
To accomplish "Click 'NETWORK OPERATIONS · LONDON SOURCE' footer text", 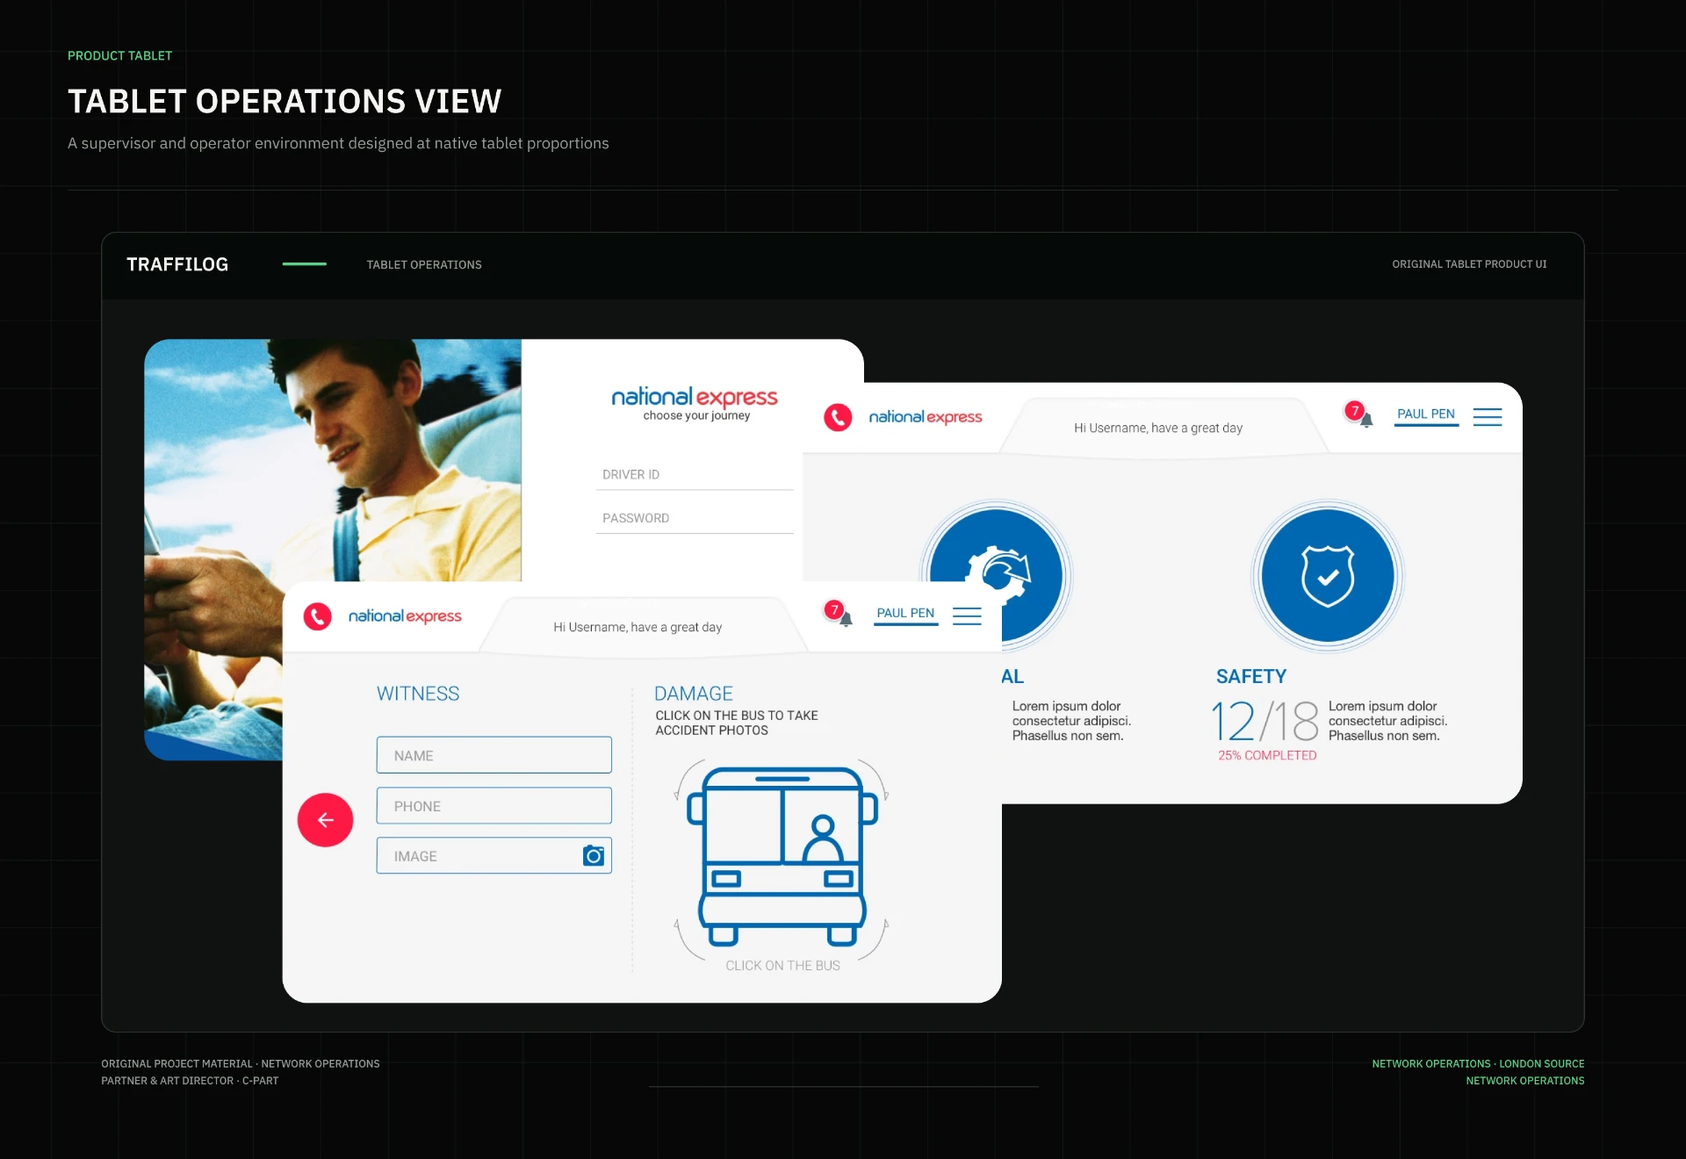I will [1478, 1063].
